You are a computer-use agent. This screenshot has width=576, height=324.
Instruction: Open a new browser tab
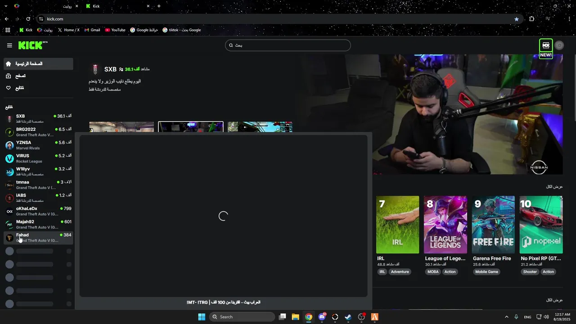click(x=159, y=6)
